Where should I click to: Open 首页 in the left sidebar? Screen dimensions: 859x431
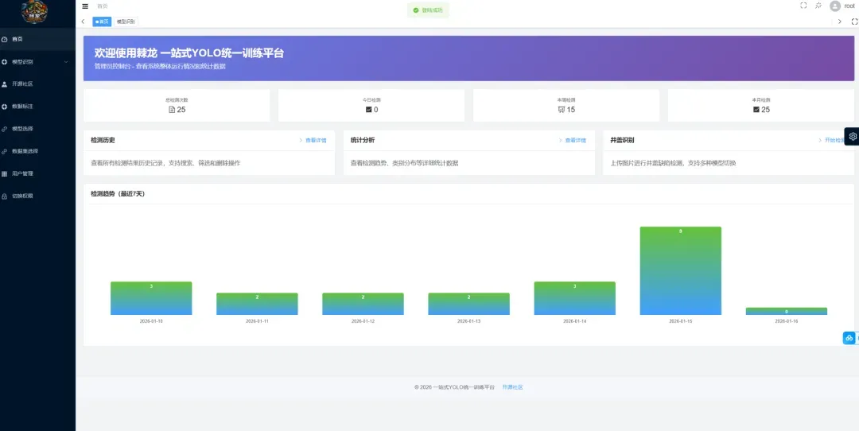click(38, 40)
